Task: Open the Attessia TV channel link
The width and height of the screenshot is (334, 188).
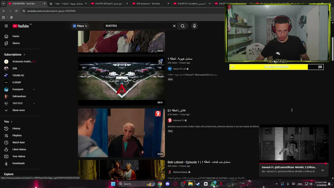Action: [178, 120]
